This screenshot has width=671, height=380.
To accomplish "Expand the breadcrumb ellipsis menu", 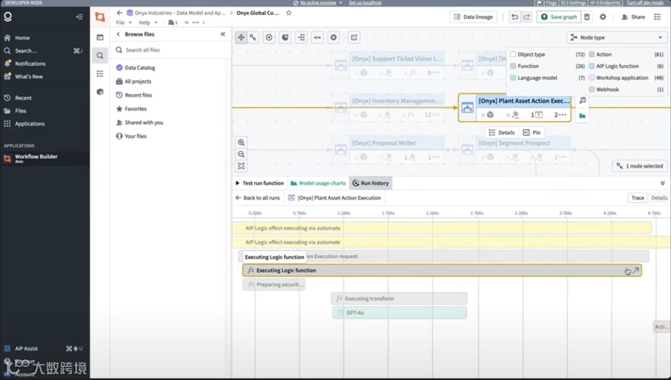I will pos(196,22).
